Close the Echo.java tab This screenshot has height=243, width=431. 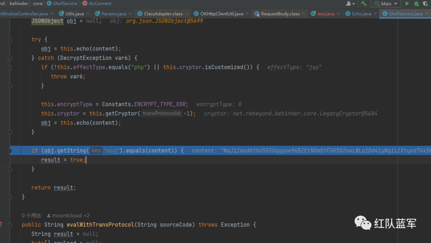click(375, 14)
